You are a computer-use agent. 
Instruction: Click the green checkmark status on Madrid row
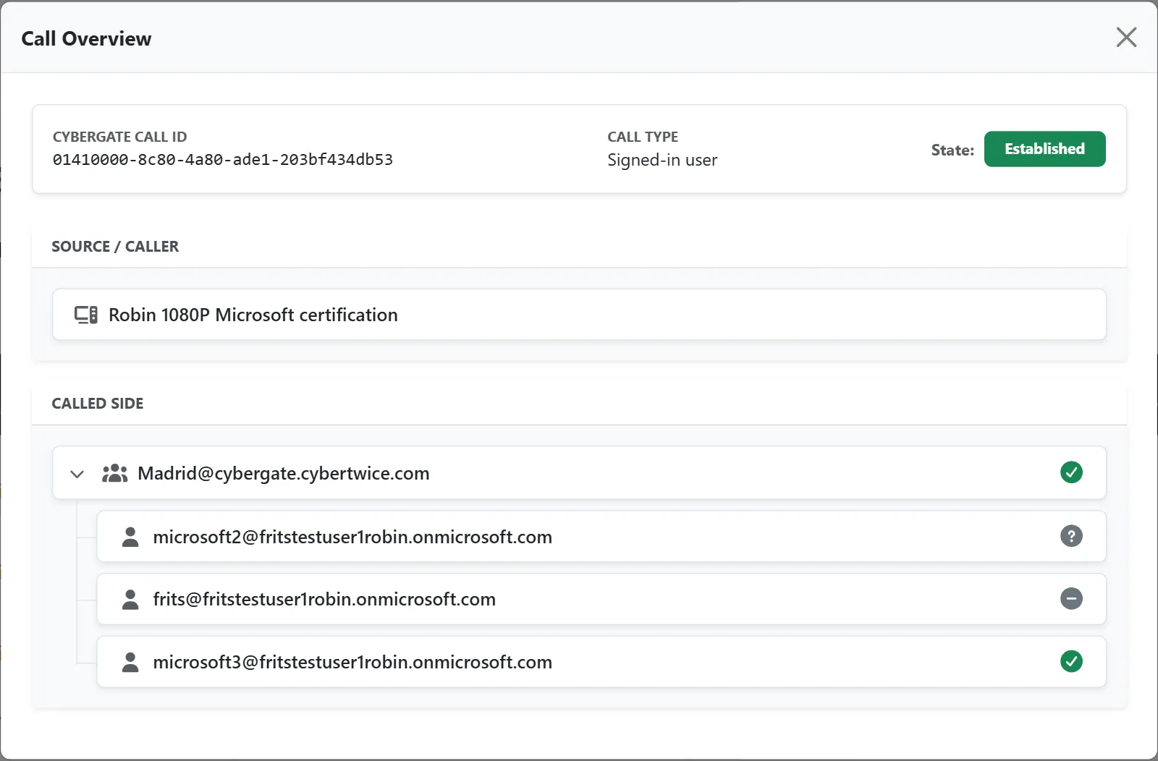[x=1071, y=472]
